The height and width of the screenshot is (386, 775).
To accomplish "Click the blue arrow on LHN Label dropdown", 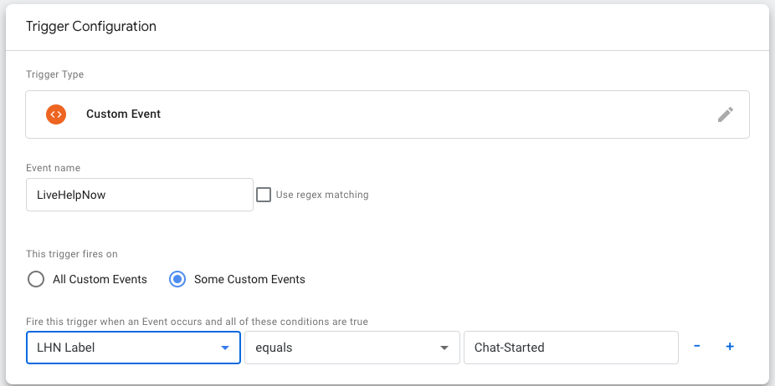I will (x=225, y=348).
